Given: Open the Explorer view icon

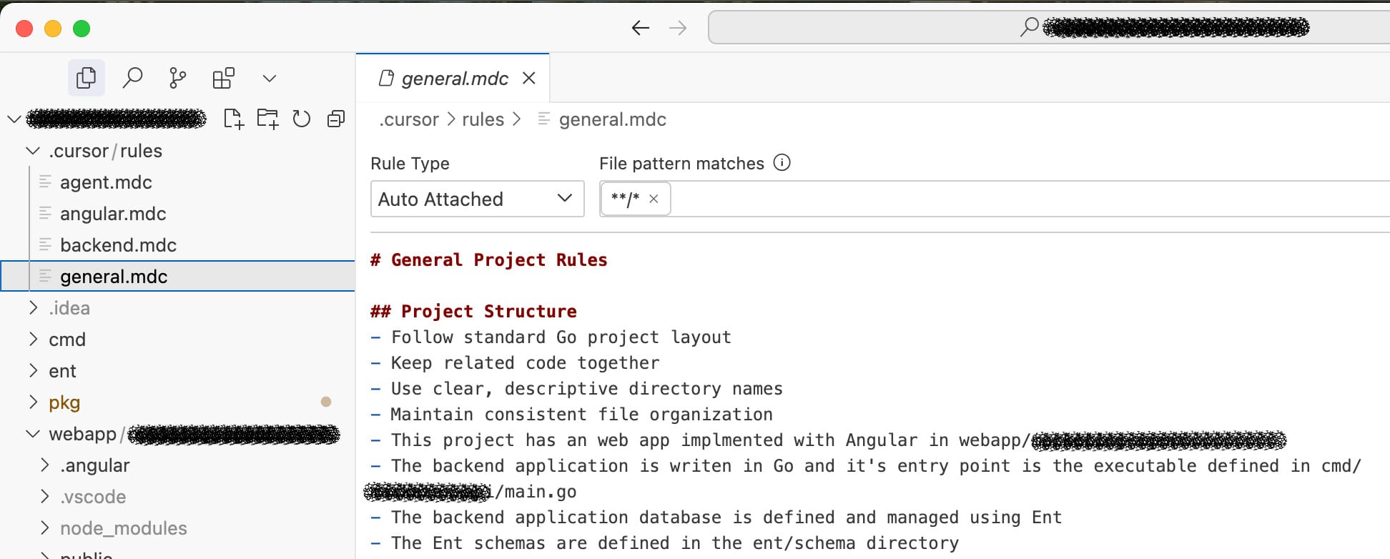Looking at the screenshot, I should [x=86, y=78].
